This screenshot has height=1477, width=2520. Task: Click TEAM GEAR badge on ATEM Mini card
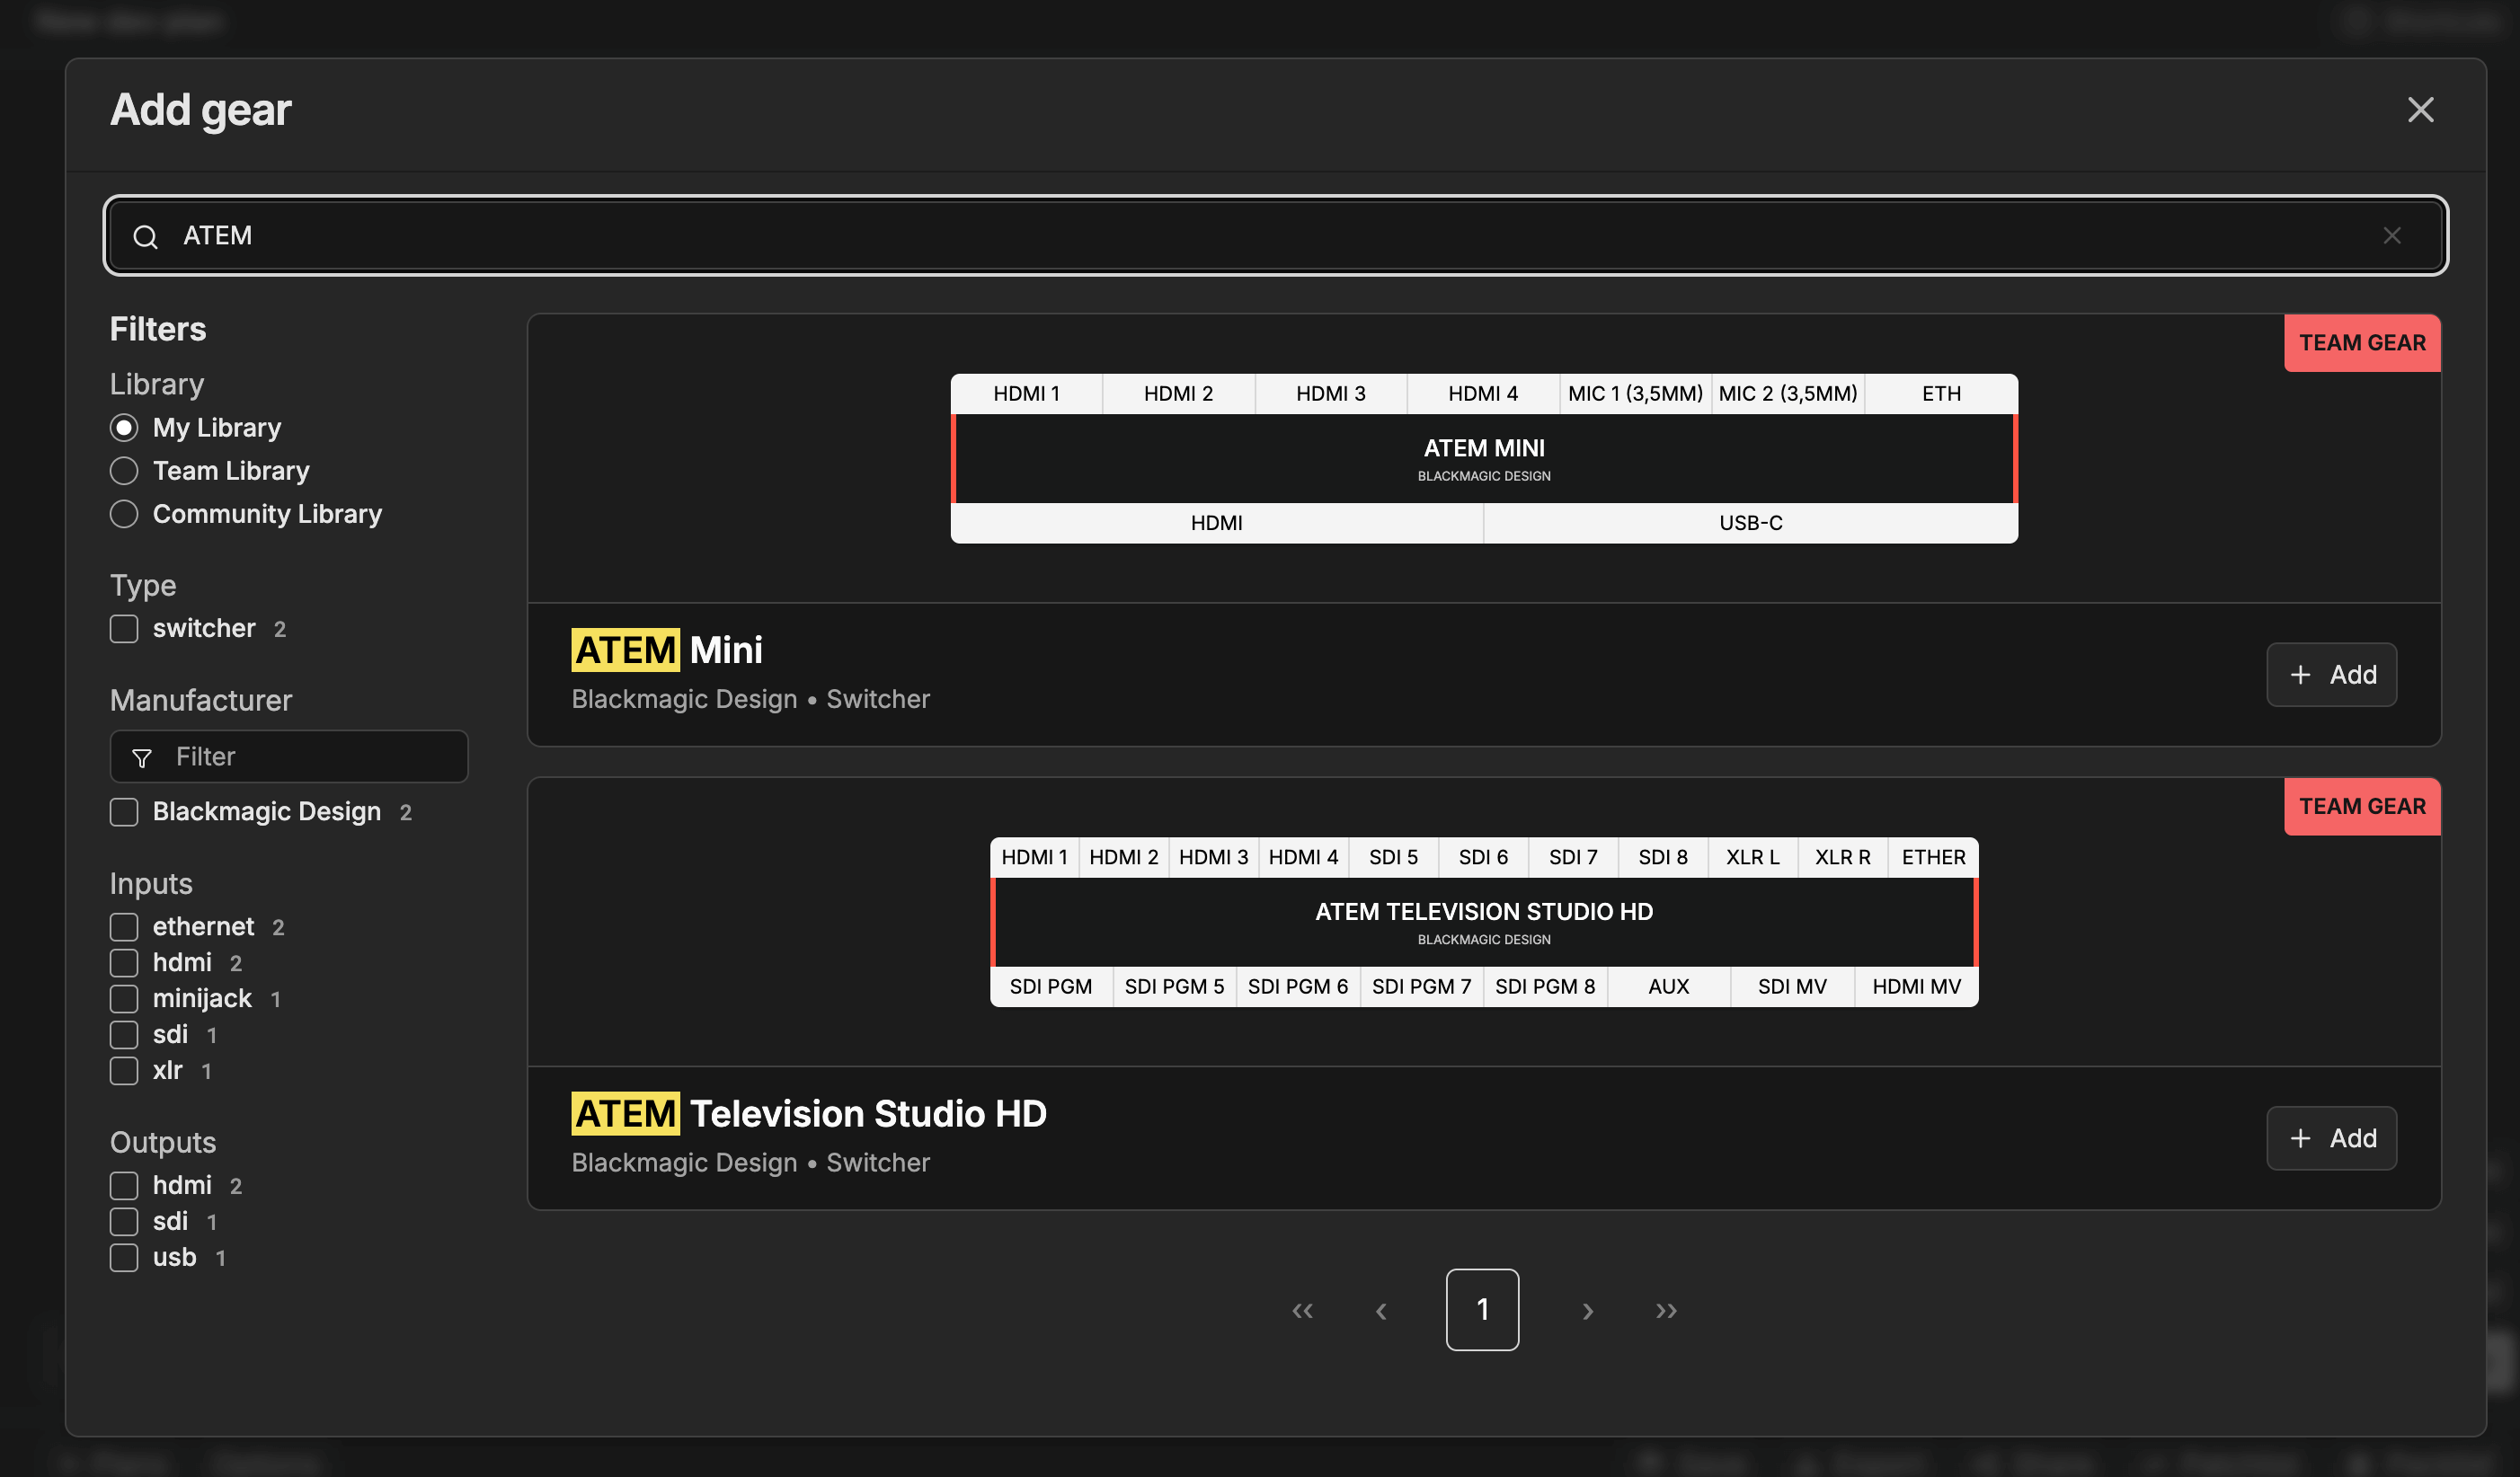click(x=2362, y=343)
